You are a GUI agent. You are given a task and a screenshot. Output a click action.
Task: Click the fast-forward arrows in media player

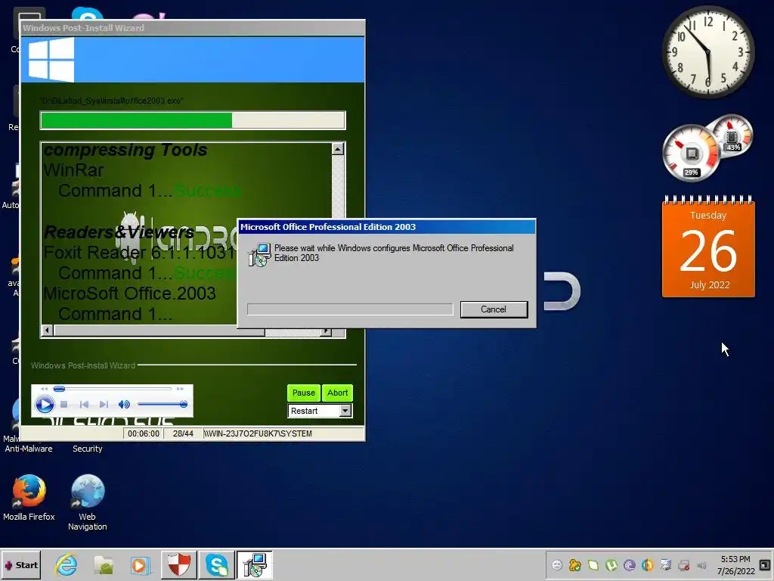pos(180,389)
